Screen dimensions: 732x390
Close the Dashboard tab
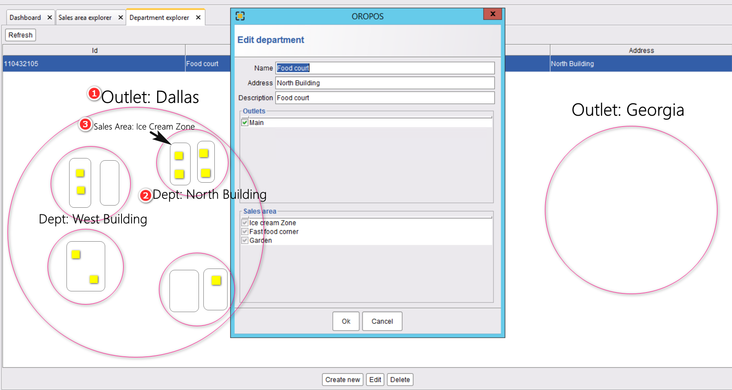49,18
